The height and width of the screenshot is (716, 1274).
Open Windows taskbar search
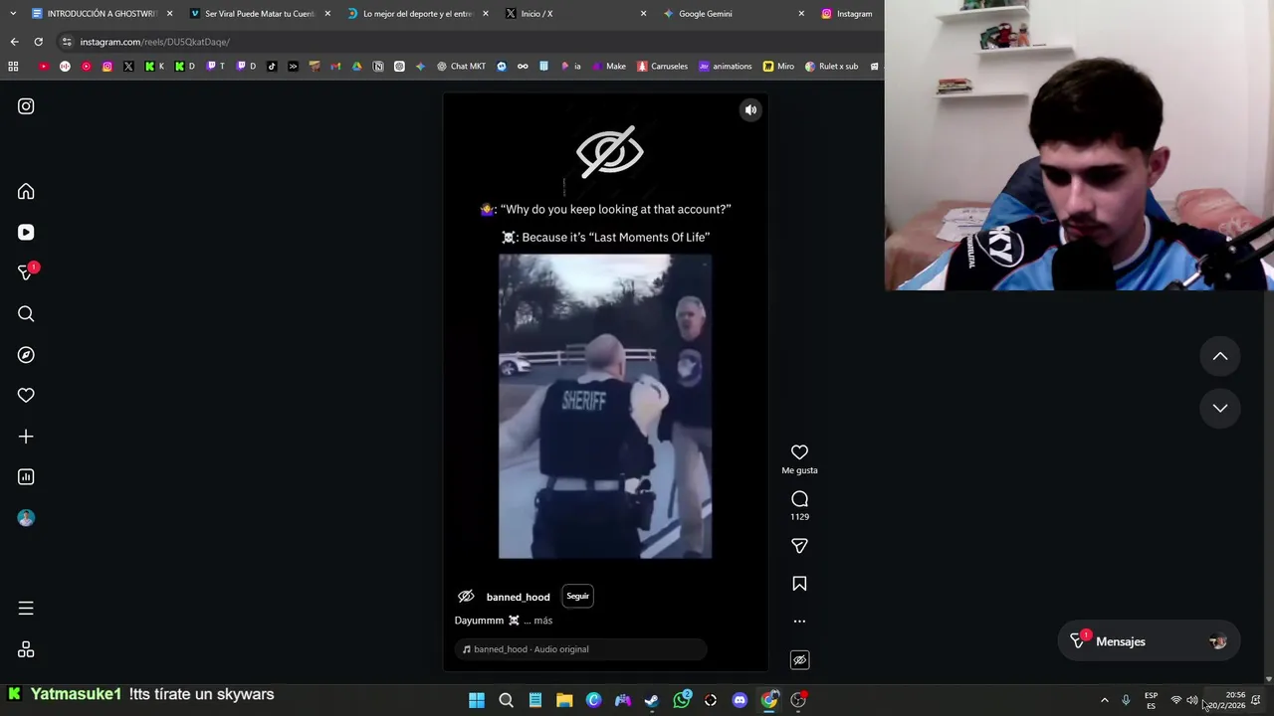pyautogui.click(x=506, y=700)
